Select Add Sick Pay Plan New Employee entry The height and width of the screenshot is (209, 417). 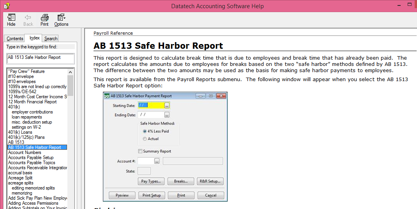point(37,198)
